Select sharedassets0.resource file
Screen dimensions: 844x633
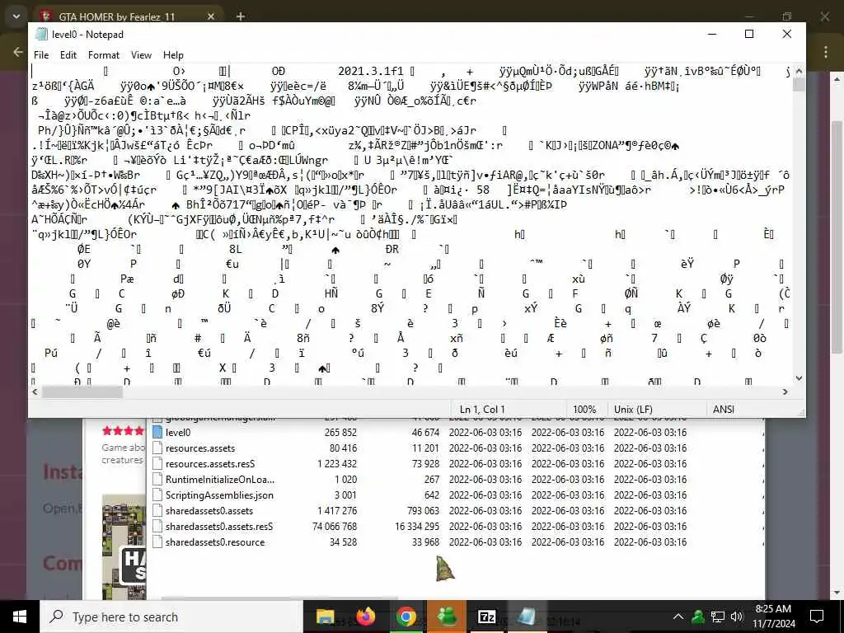point(215,542)
